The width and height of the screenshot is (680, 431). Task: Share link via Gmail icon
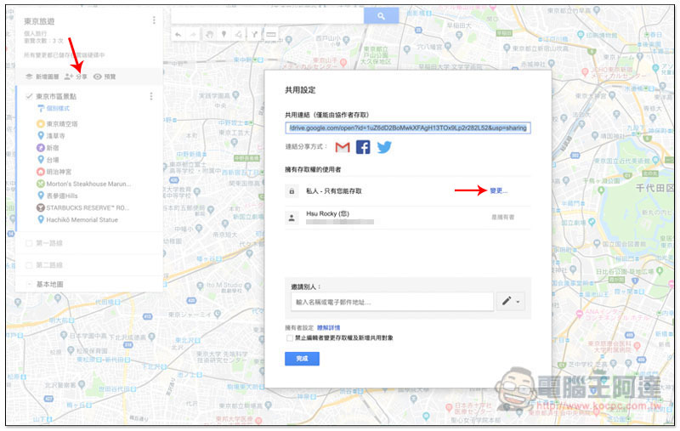click(x=343, y=147)
